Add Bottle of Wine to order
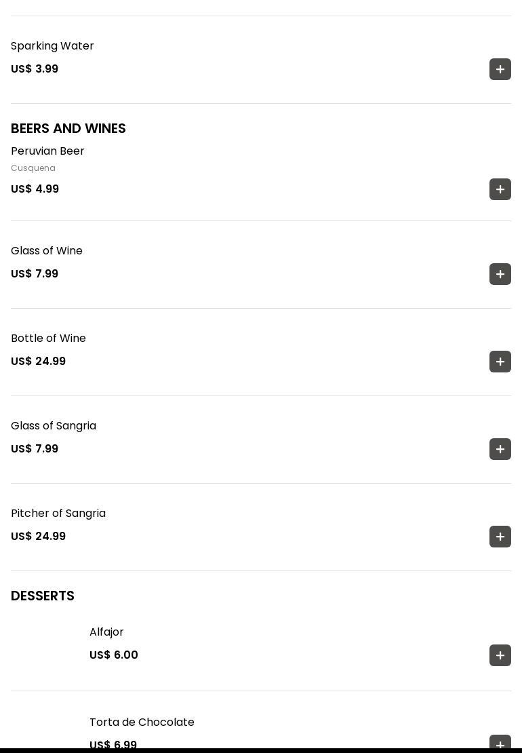Viewport: 522px width, 753px height. click(x=500, y=362)
